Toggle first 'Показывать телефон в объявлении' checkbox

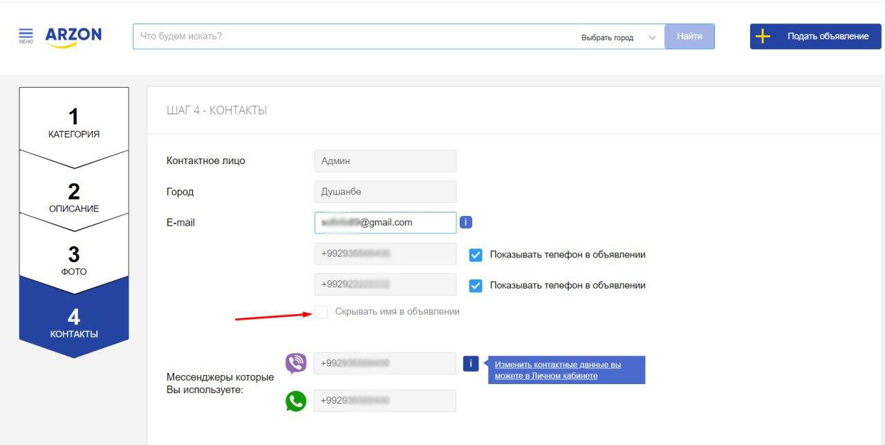click(x=476, y=255)
